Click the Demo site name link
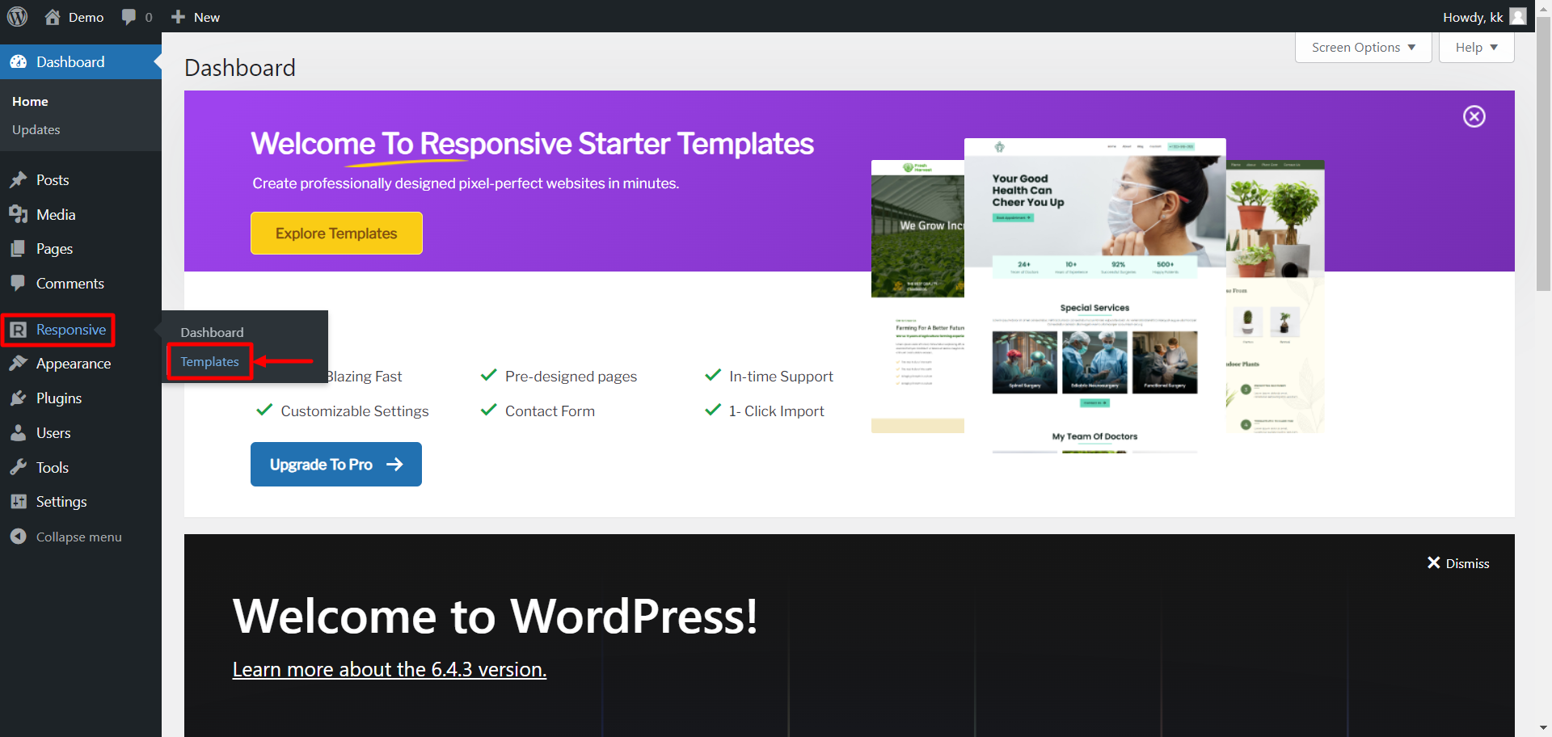This screenshot has height=737, width=1552. pos(86,17)
